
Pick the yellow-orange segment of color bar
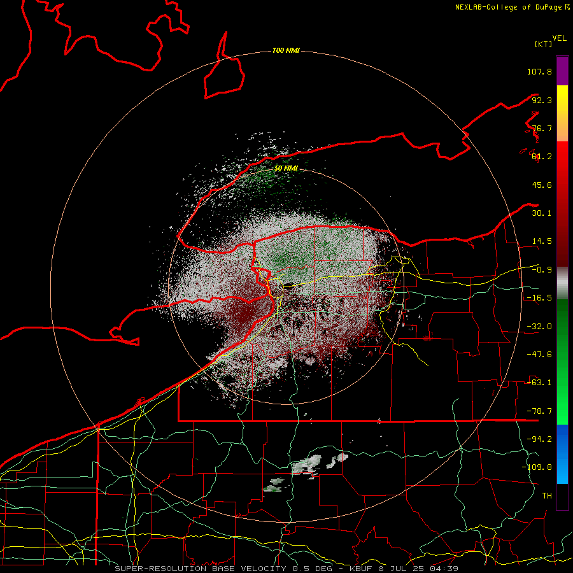click(562, 113)
